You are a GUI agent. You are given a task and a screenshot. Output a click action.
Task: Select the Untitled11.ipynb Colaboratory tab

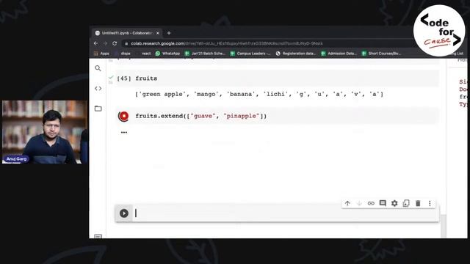click(x=127, y=33)
